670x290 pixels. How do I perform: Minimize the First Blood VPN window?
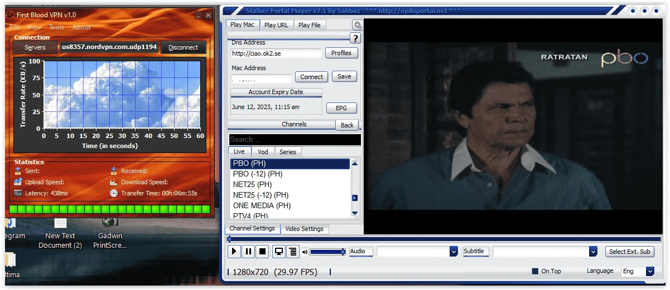coord(197,15)
